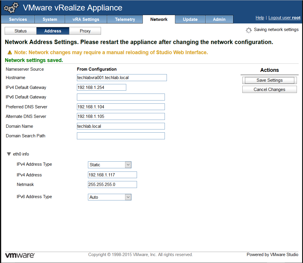Click the Netmask field
This screenshot has height=263, width=303.
click(112, 185)
